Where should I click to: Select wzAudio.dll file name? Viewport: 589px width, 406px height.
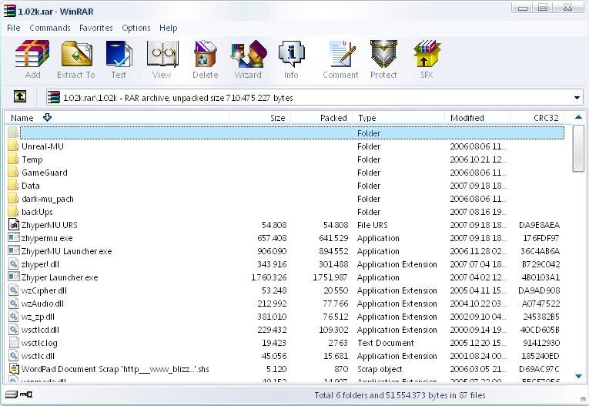(42, 304)
